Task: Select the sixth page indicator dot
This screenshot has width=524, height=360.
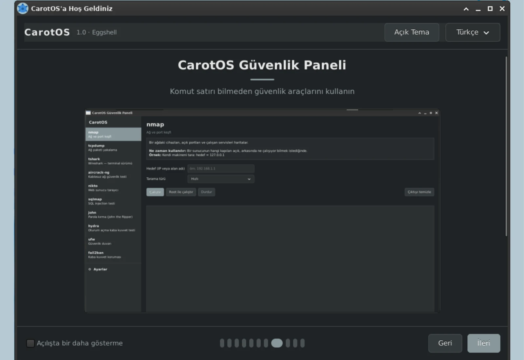Action: (259, 343)
